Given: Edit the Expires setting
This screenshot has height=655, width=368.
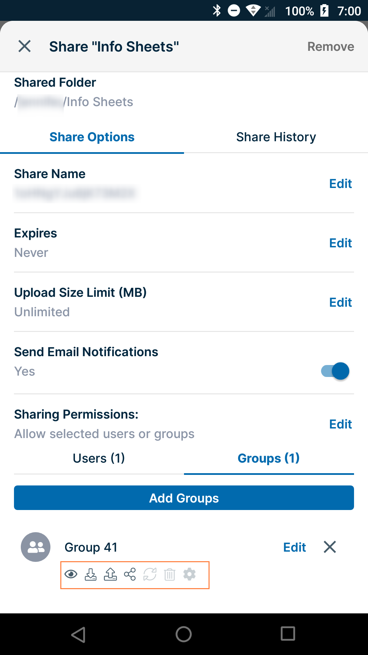Looking at the screenshot, I should 340,243.
